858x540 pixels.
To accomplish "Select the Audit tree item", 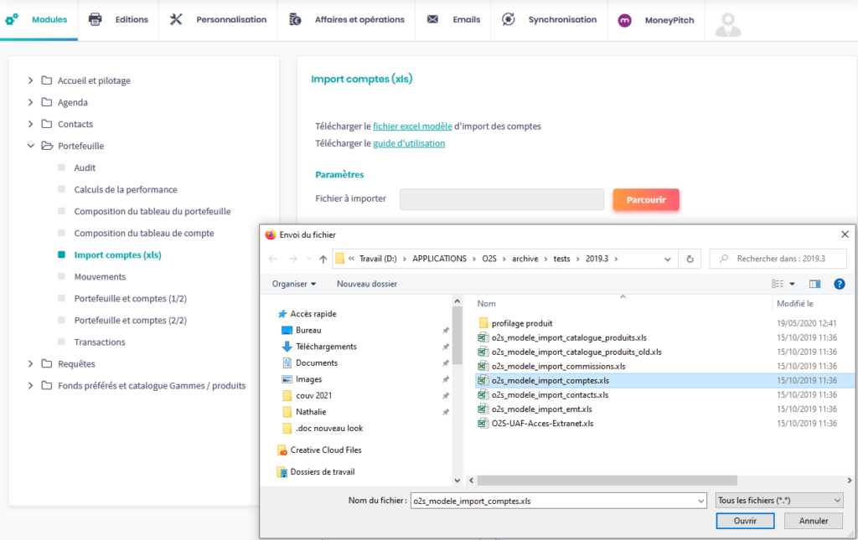I will (x=85, y=167).
